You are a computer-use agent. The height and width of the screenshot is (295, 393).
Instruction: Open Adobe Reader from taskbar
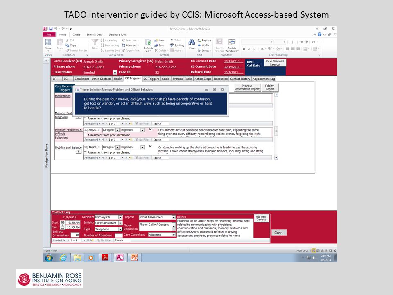point(105,258)
